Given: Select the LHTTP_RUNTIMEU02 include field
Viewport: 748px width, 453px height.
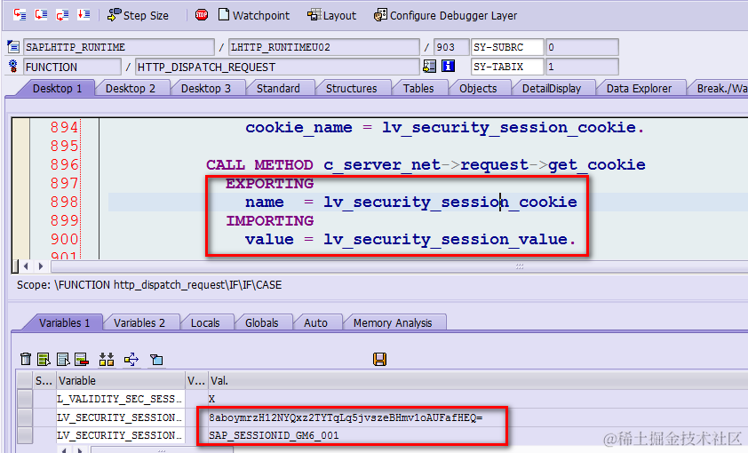Looking at the screenshot, I should pos(324,47).
